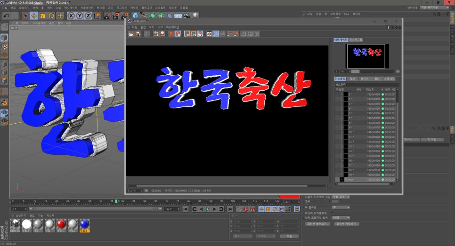Switch to Texture mode in left toolbar
455x246 pixels.
click(x=4, y=47)
